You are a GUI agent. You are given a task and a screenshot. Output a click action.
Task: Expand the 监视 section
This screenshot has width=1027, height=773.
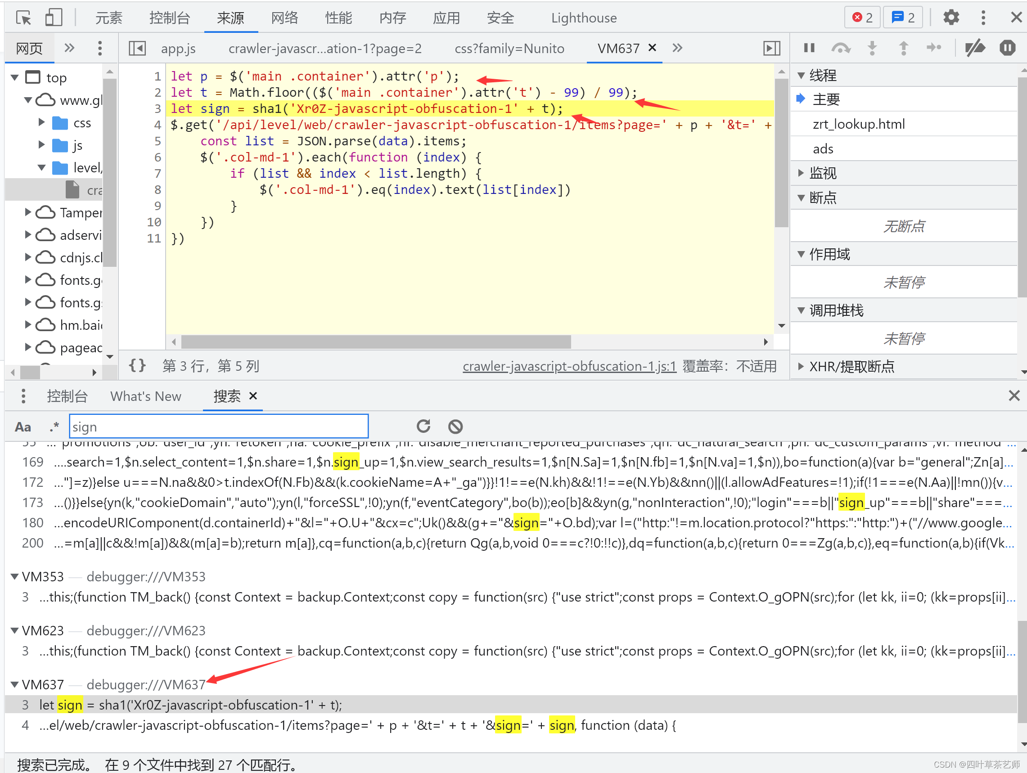pyautogui.click(x=801, y=173)
